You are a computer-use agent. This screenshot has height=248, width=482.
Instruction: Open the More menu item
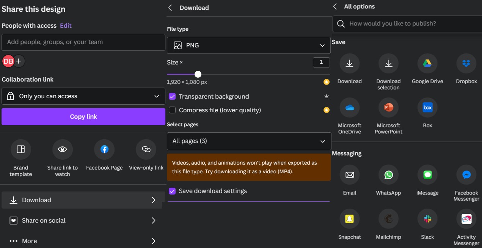coord(82,241)
